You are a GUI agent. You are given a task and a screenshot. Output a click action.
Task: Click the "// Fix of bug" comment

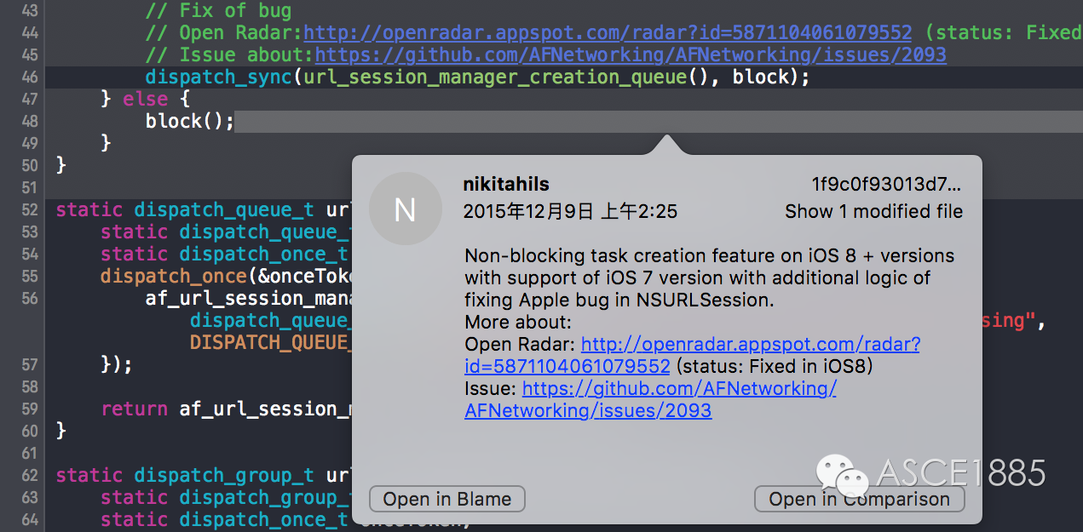tap(218, 10)
